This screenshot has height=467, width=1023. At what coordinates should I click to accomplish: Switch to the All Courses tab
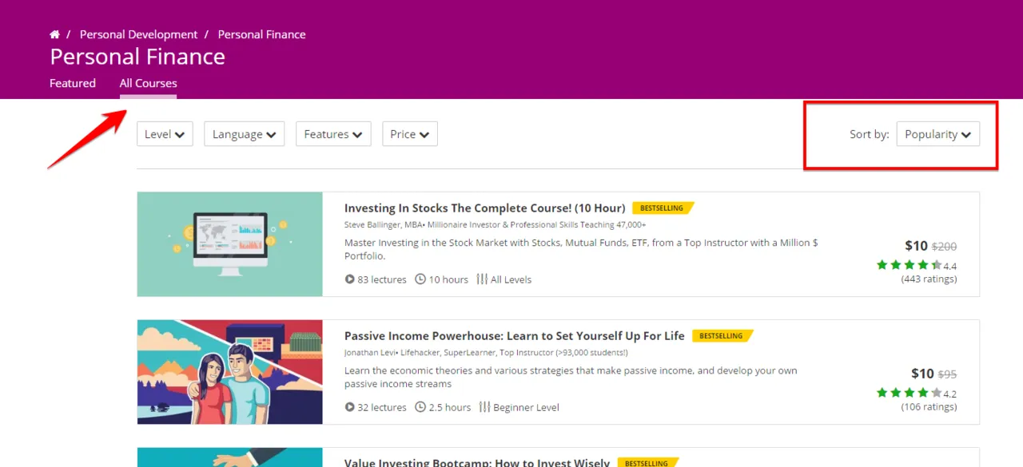pyautogui.click(x=149, y=83)
